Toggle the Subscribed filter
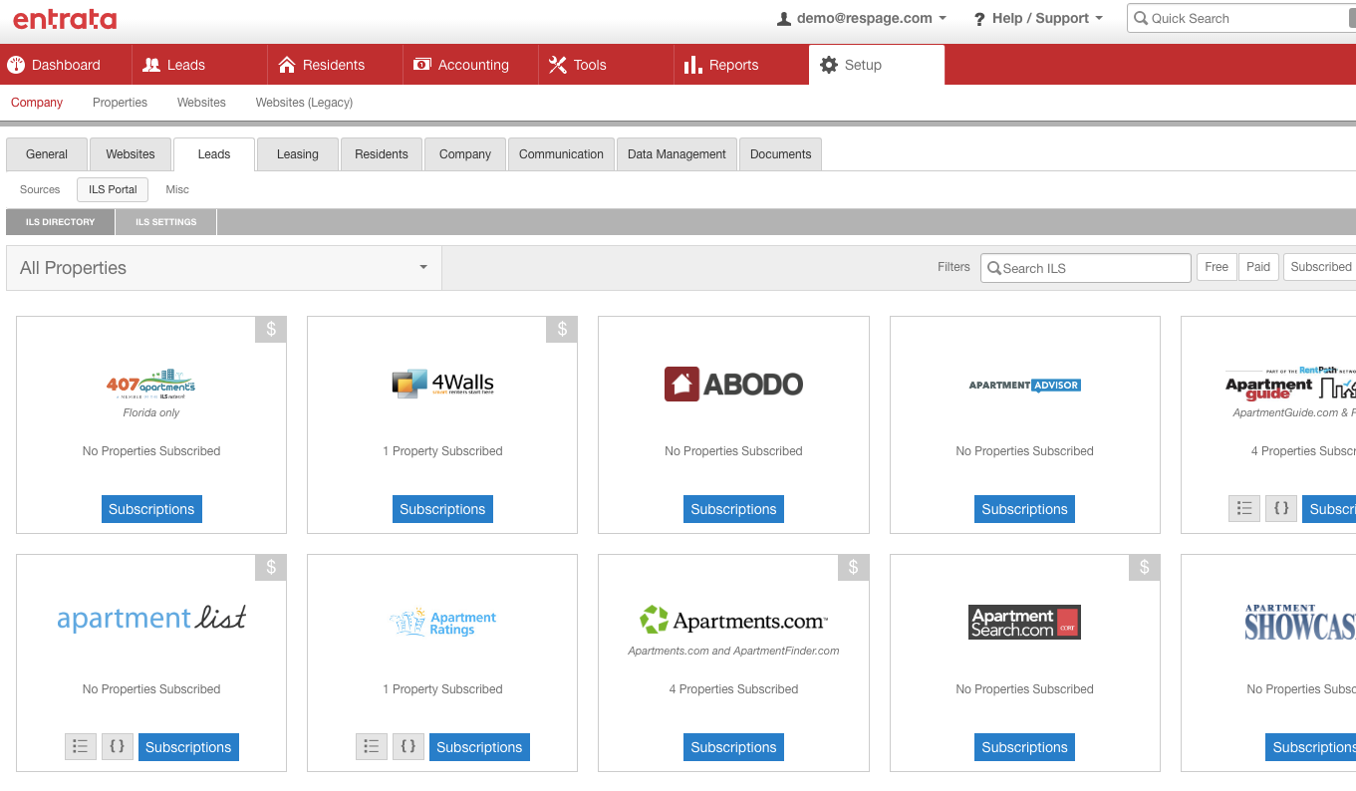The image size is (1356, 791). [1320, 267]
